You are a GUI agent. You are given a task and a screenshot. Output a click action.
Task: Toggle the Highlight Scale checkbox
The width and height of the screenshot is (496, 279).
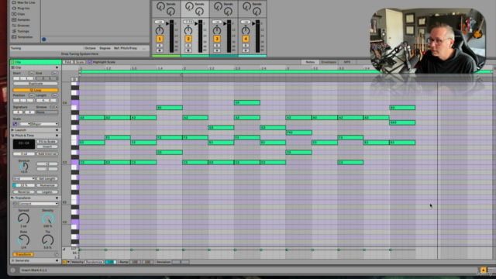tap(90, 62)
